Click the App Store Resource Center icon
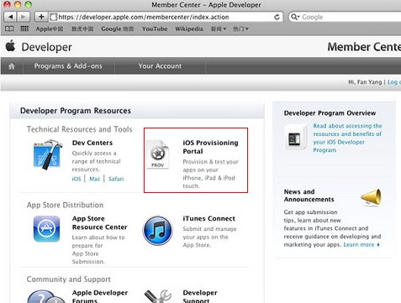This screenshot has width=401, height=303. click(46, 229)
